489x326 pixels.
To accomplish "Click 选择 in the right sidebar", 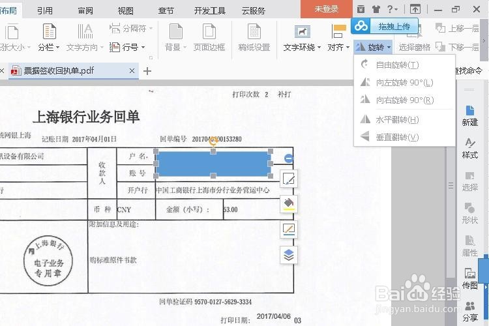I will [469, 181].
